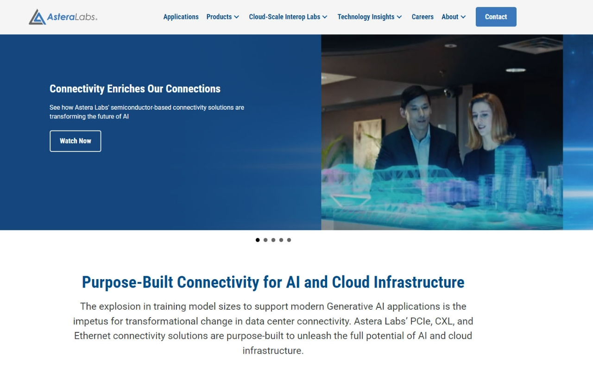Click the Contact button

click(x=496, y=17)
